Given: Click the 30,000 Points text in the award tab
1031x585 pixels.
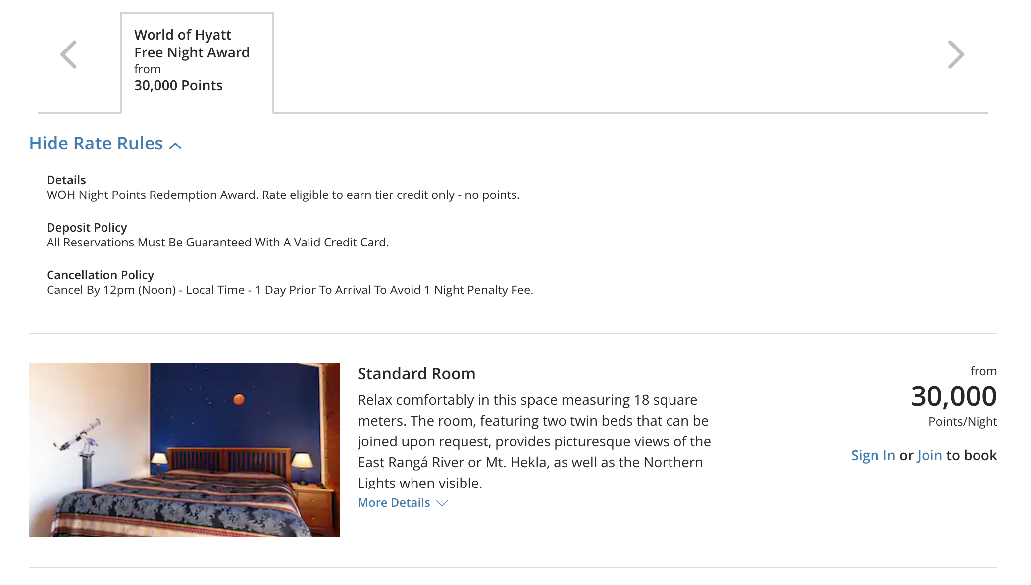Looking at the screenshot, I should [x=178, y=86].
